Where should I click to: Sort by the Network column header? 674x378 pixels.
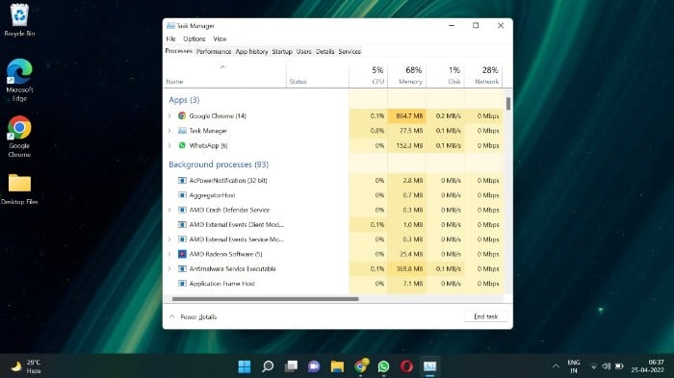[483, 76]
